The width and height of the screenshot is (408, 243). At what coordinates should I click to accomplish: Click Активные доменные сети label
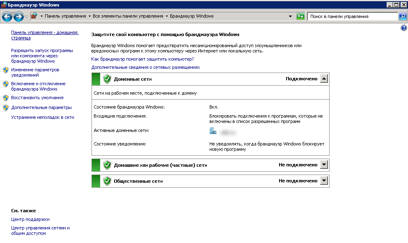click(121, 130)
